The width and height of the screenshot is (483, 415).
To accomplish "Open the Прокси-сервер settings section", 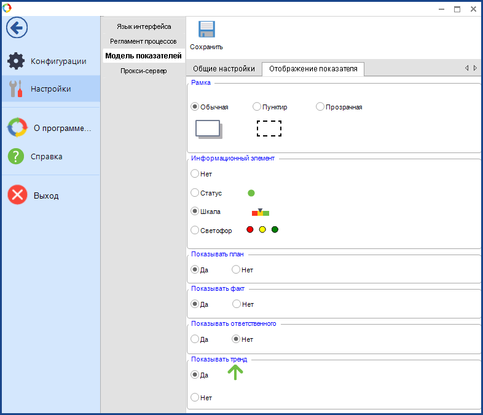I will click(144, 71).
